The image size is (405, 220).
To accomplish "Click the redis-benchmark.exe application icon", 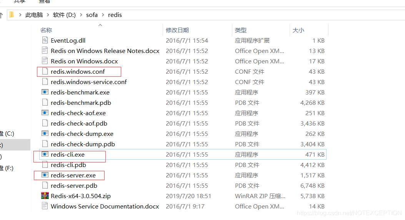I will [x=45, y=92].
